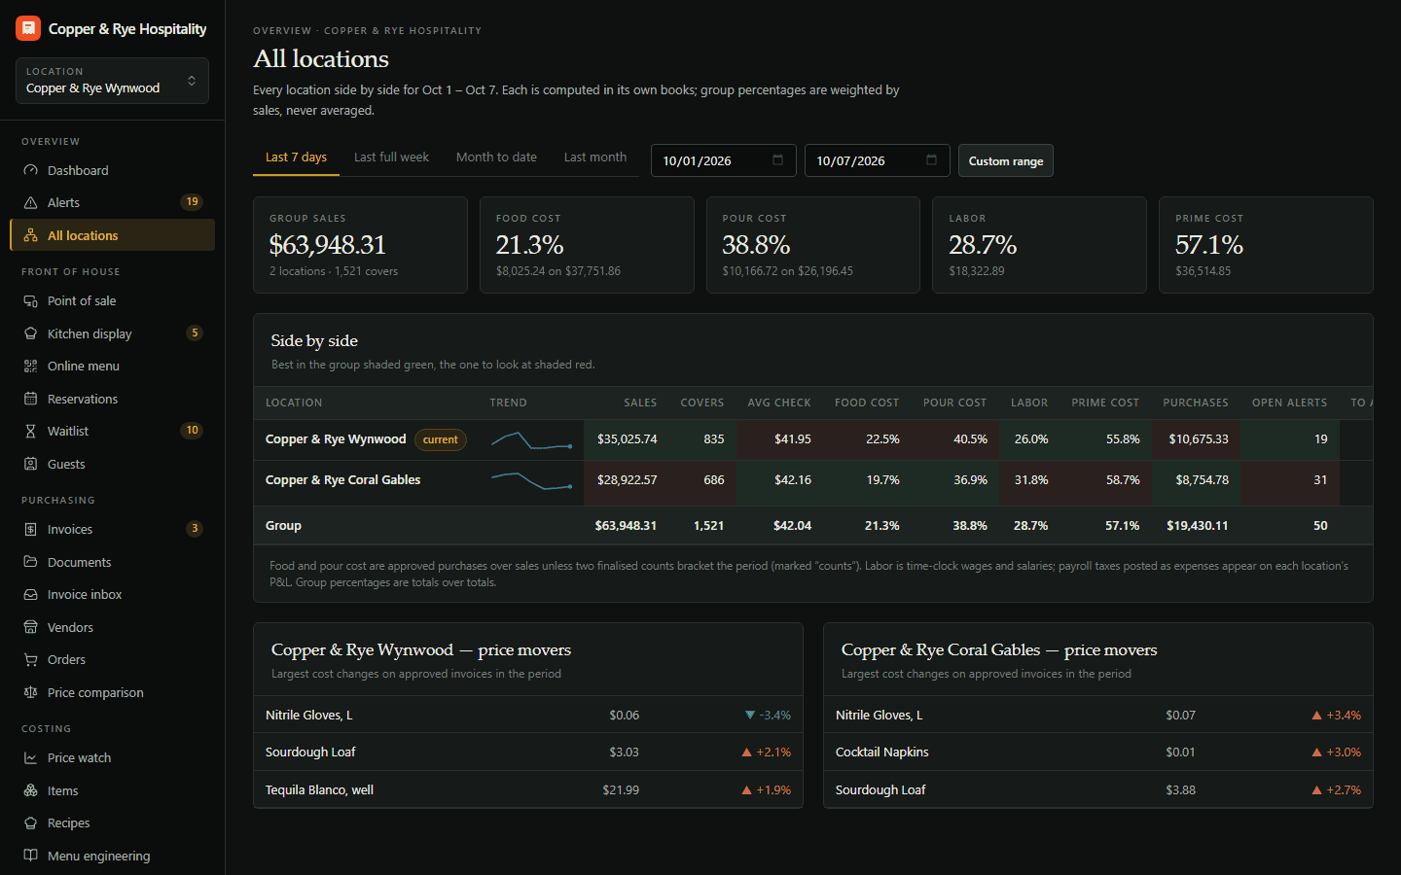Click the Invoice inbox tray icon
1401x875 pixels.
click(x=30, y=594)
